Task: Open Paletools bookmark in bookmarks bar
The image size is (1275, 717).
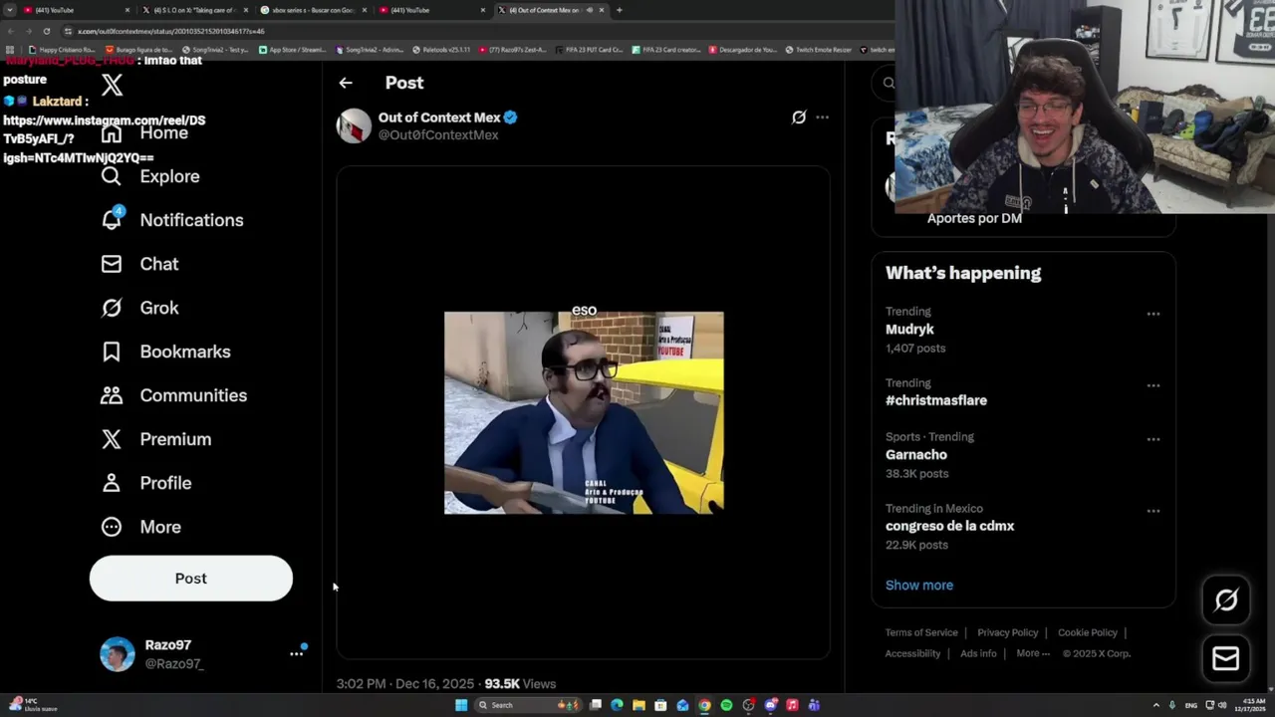Action: point(440,50)
